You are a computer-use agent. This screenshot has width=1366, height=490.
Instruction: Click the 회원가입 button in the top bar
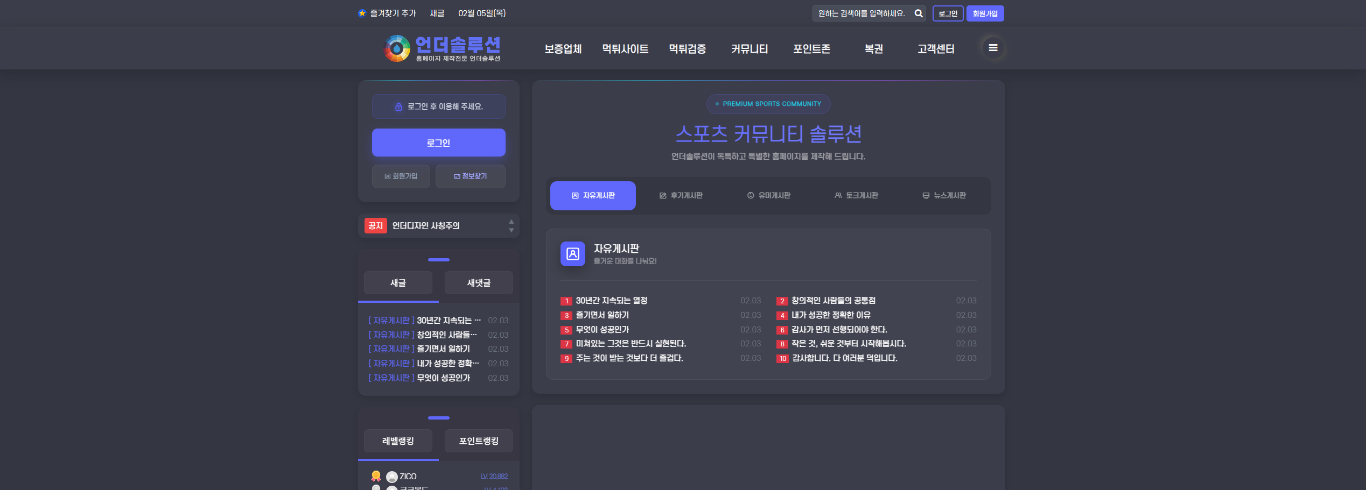point(985,13)
